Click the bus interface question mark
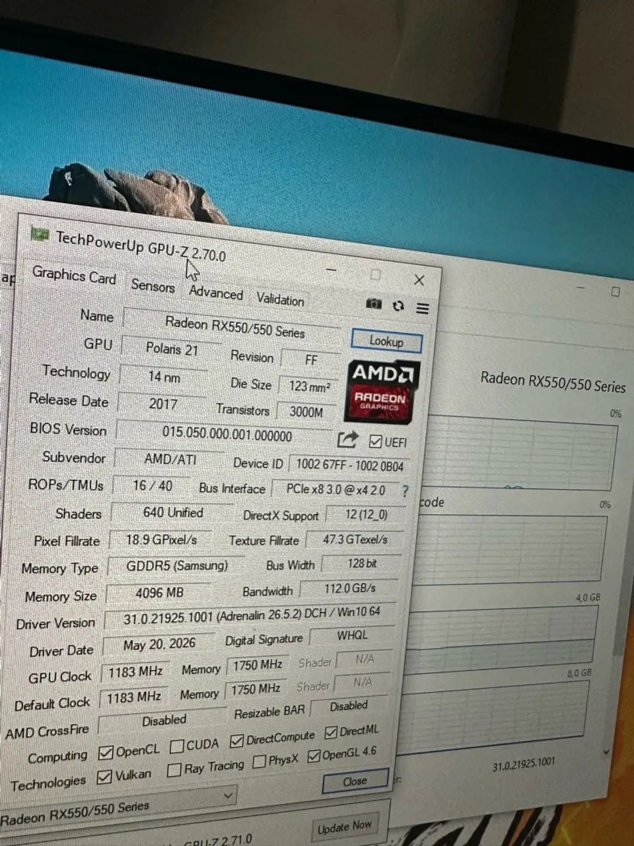Screen dimensions: 634x846 (405, 491)
